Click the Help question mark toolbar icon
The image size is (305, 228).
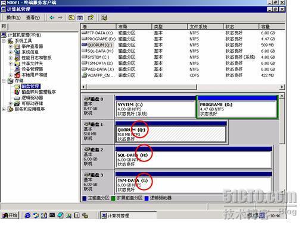tap(91, 18)
